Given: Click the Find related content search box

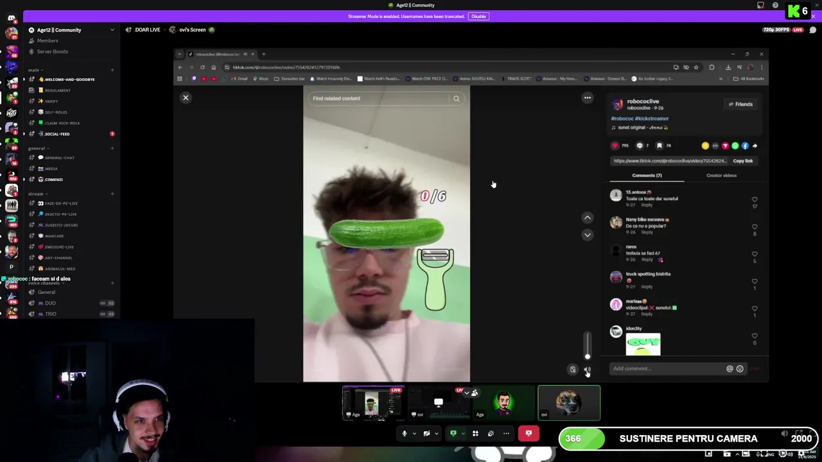Looking at the screenshot, I should pyautogui.click(x=379, y=98).
